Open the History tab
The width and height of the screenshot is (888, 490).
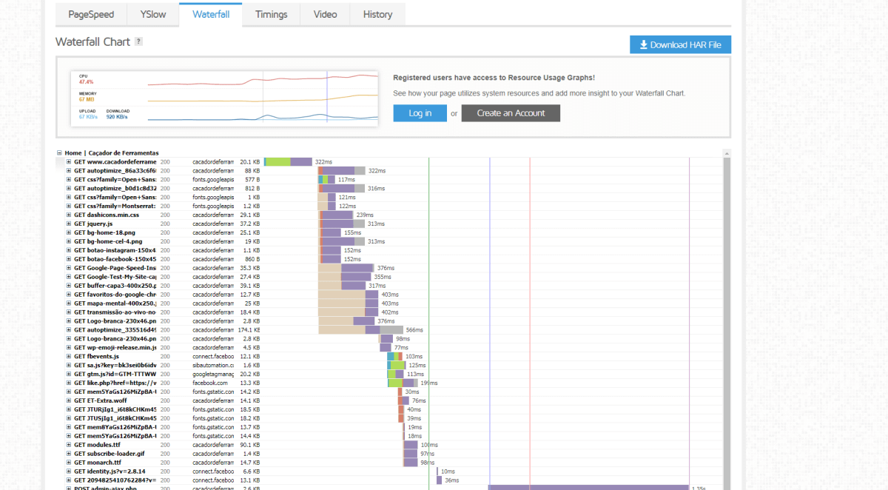coord(377,15)
